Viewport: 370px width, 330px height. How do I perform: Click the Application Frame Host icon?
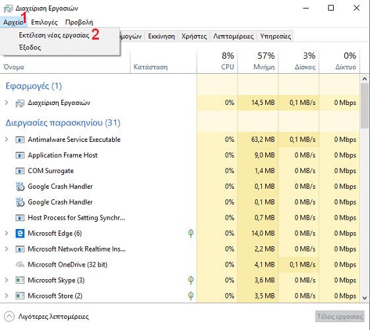pyautogui.click(x=20, y=155)
